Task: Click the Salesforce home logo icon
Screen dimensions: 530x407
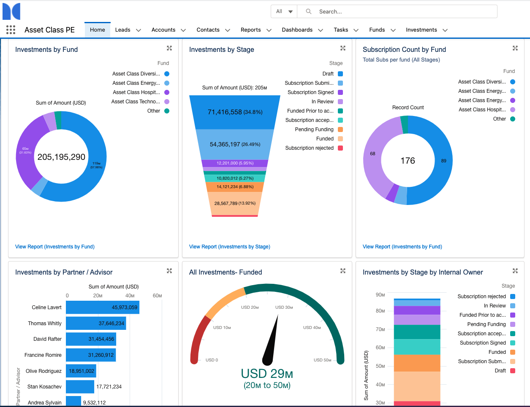Action: (11, 11)
